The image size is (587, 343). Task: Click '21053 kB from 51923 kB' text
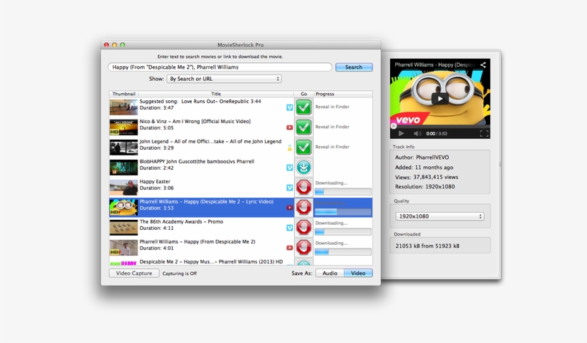point(427,246)
